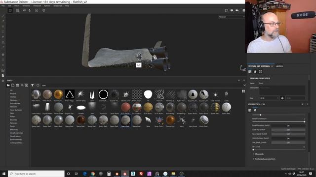This screenshot has height=177, width=316.
Task: Click the circular target icon in top toolbar
Action: point(44,10)
